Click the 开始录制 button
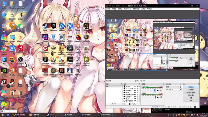The width and height of the screenshot is (208, 117). [191, 90]
